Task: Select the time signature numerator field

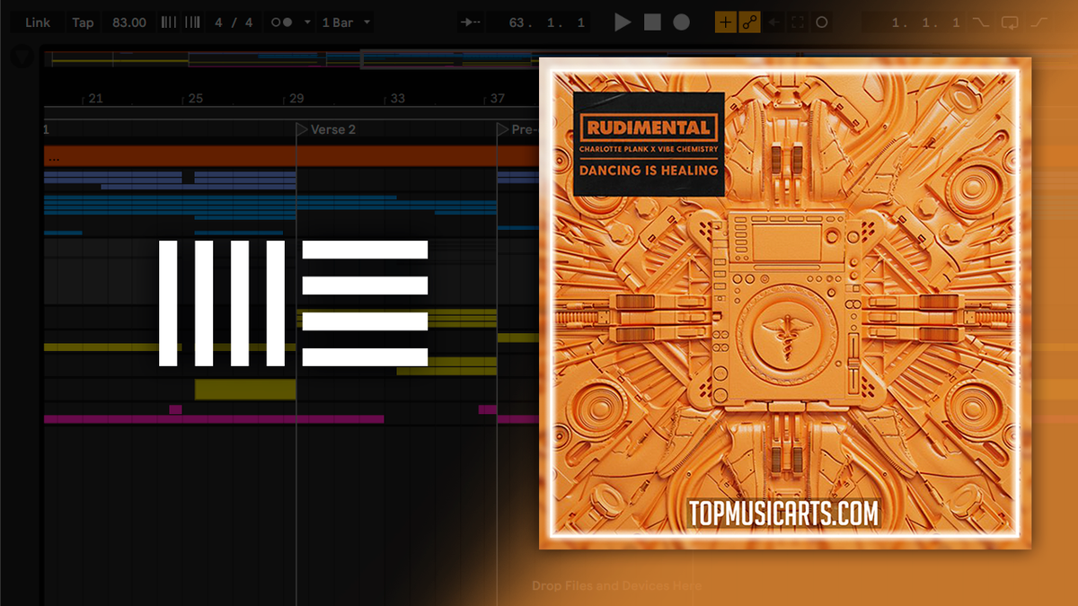Action: pos(220,22)
